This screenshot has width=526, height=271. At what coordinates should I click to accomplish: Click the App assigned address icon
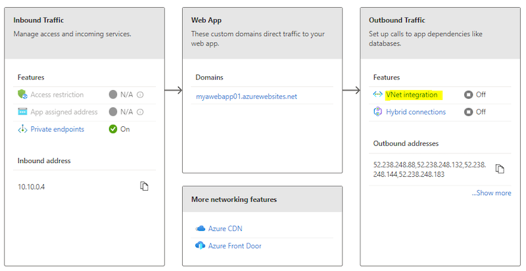pyautogui.click(x=23, y=112)
